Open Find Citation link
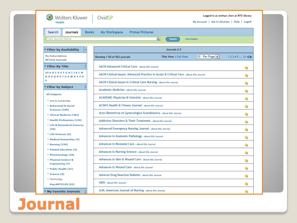 tap(191, 39)
